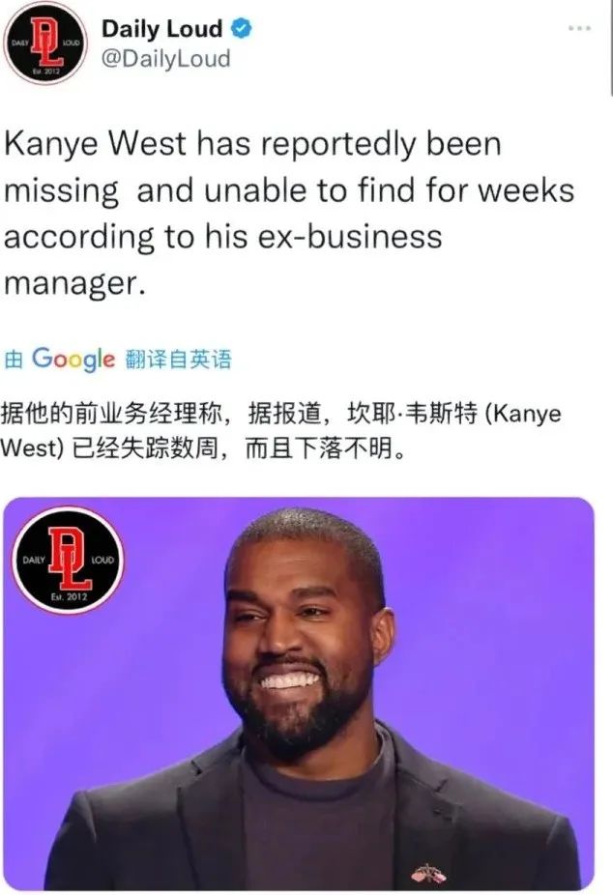Click "(Kanye" in the Chinese translation

tap(523, 414)
